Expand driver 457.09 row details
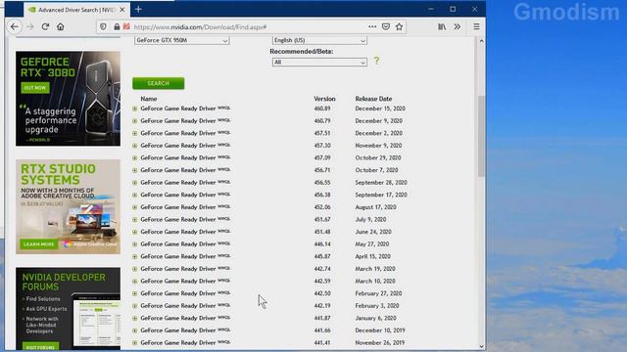627x352 pixels. (135, 158)
